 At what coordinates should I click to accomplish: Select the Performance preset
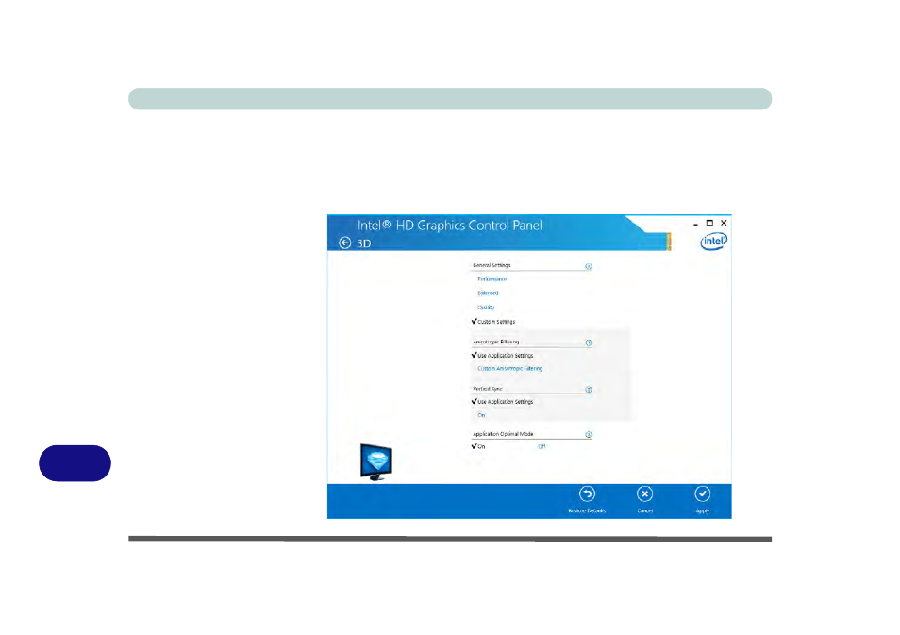coord(492,279)
